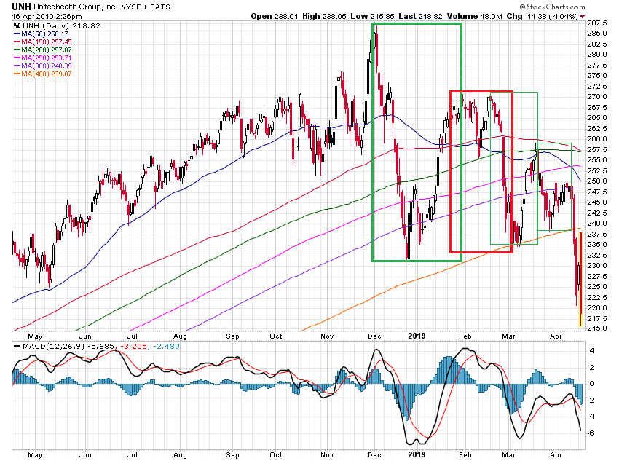Click the 4 label on MACD scale
The image size is (619, 461).
[x=591, y=351]
